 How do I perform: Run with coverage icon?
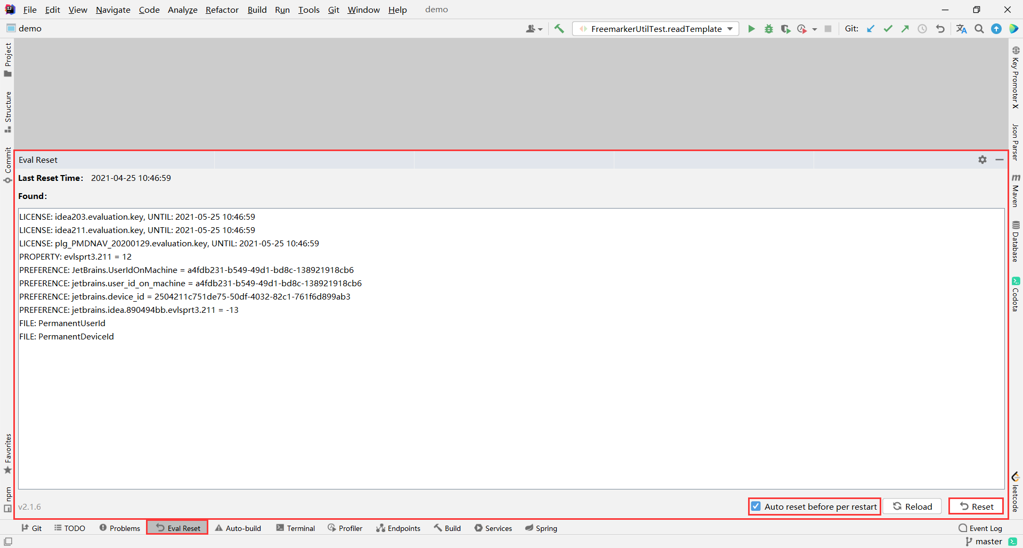[x=785, y=29]
